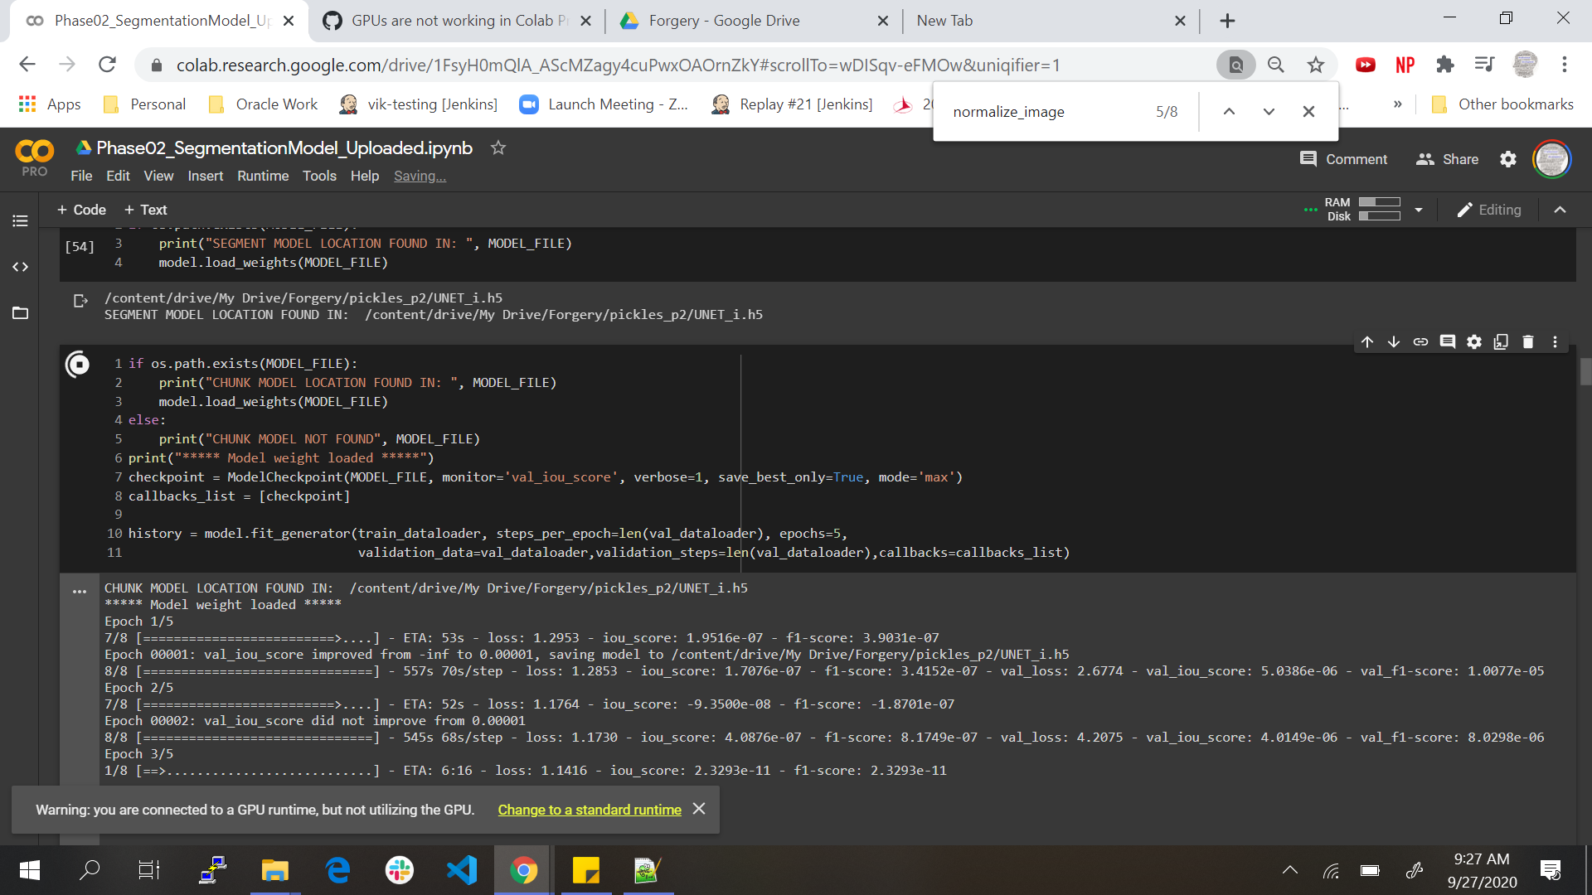Open the RAM and Disk resources dropdown
The width and height of the screenshot is (1592, 895).
point(1419,210)
